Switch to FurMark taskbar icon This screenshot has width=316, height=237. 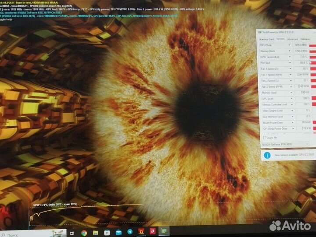pyautogui.click(x=141, y=231)
